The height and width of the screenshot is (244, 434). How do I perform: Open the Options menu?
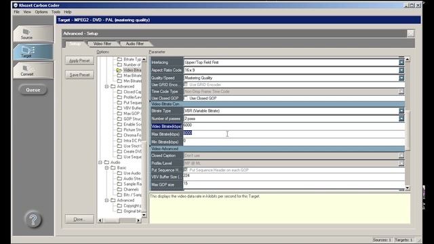pos(41,12)
